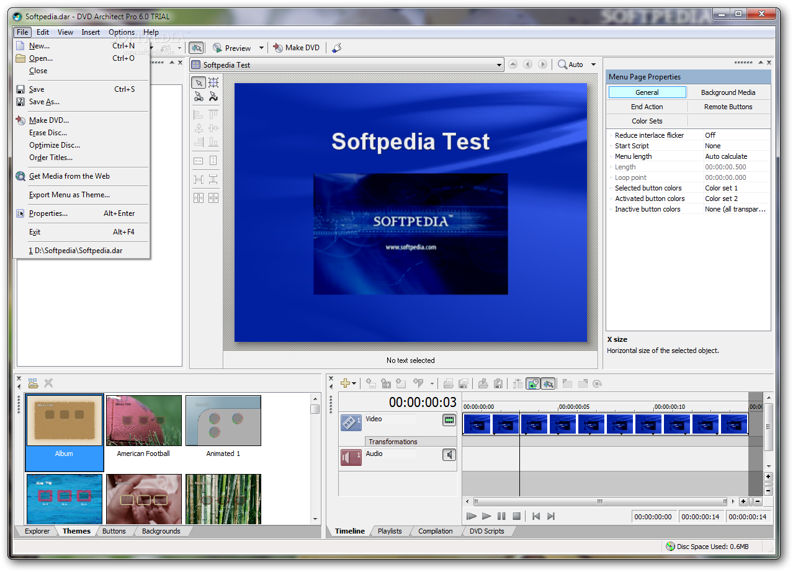Image resolution: width=793 pixels, height=572 pixels.
Task: Click the yellow plus insert icon in timeline toolbar
Action: tap(346, 383)
